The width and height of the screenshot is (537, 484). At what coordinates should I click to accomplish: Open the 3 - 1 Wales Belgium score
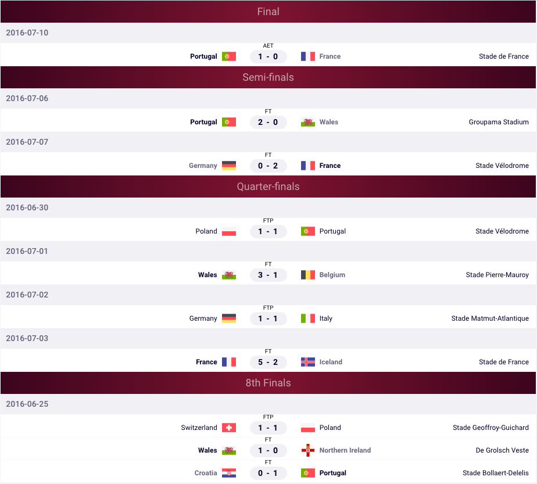point(268,275)
